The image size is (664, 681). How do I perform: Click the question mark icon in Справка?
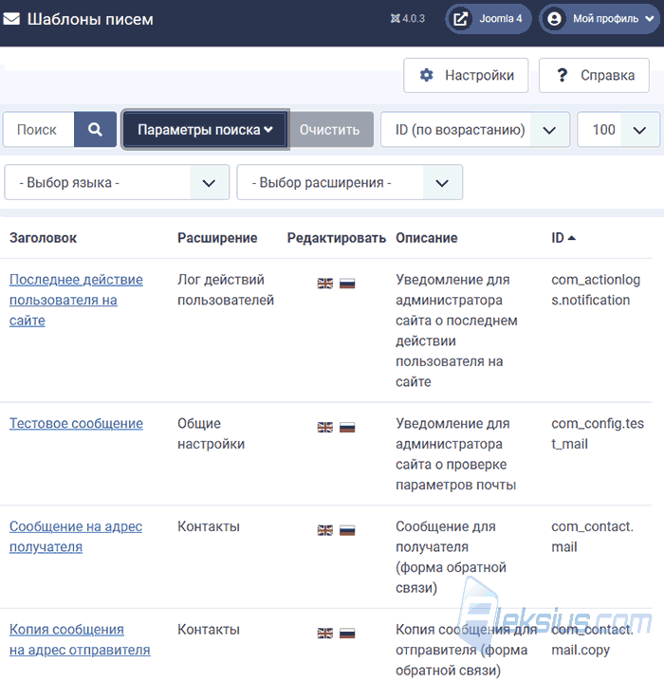[x=562, y=75]
